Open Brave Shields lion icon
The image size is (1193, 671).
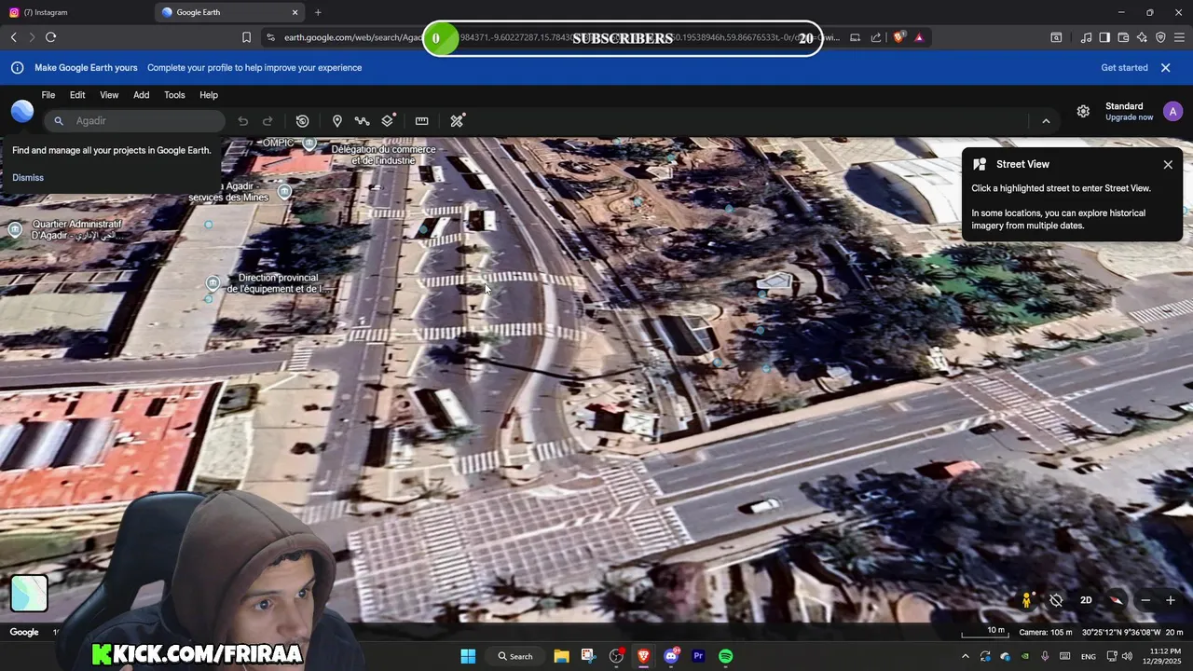pos(898,37)
